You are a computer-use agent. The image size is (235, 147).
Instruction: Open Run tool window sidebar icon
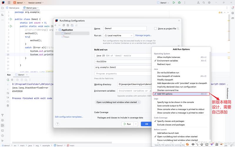[2, 125]
